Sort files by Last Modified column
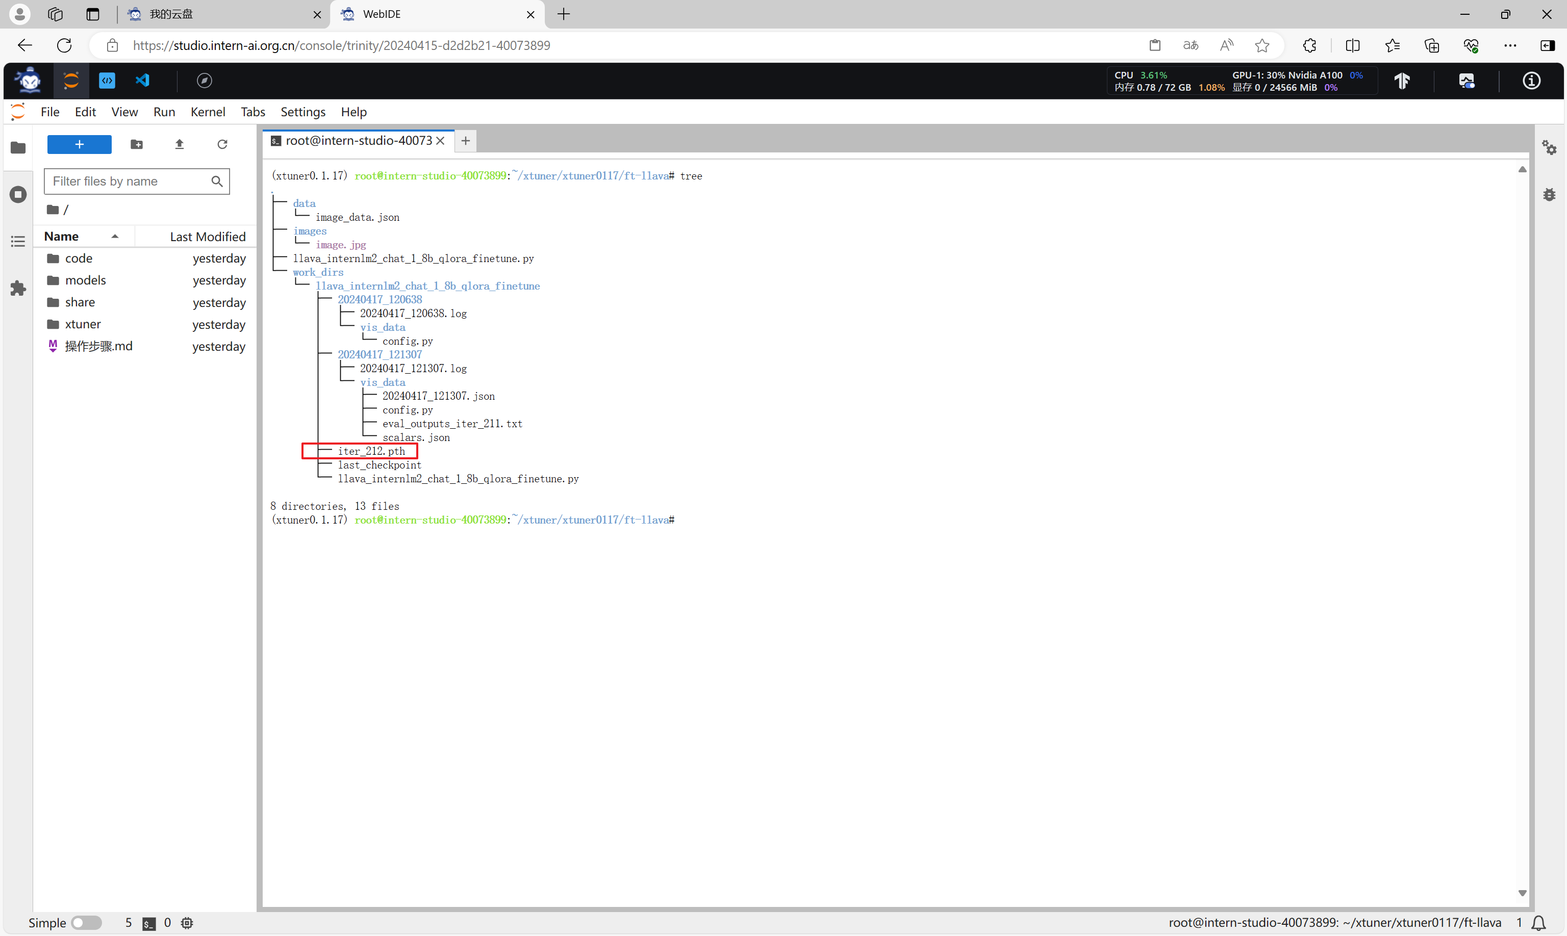The width and height of the screenshot is (1567, 936). (x=196, y=237)
